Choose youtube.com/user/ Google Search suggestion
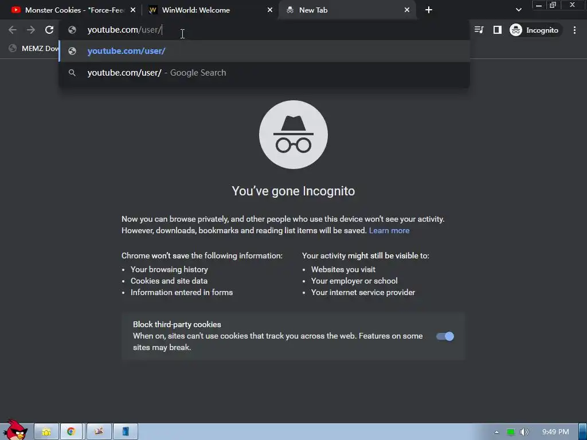The height and width of the screenshot is (440, 587). (x=264, y=73)
